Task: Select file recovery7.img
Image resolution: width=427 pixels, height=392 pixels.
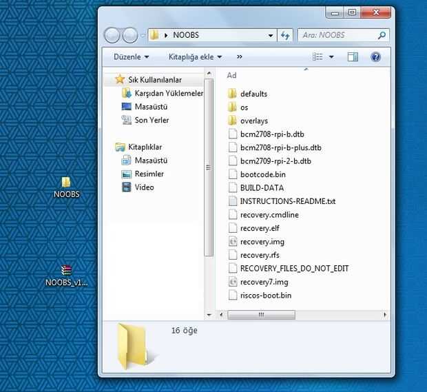Action: click(264, 282)
